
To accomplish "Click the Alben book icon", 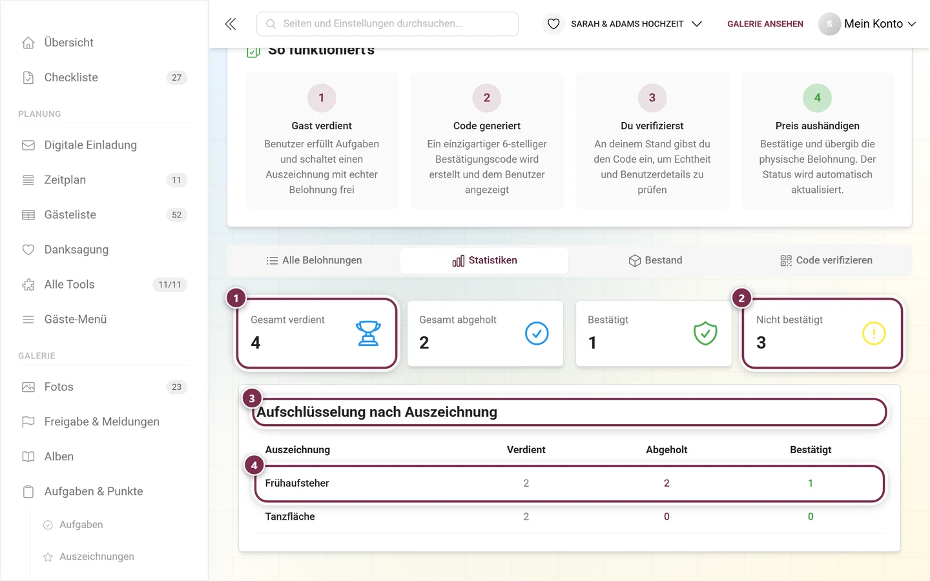I will tap(28, 457).
